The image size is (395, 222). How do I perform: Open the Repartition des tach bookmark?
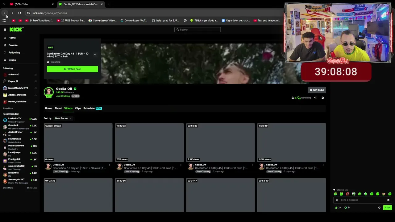(x=236, y=21)
